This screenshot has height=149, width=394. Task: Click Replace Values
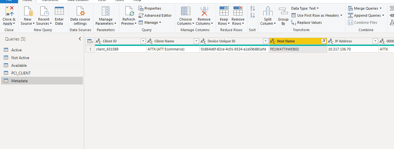[306, 22]
